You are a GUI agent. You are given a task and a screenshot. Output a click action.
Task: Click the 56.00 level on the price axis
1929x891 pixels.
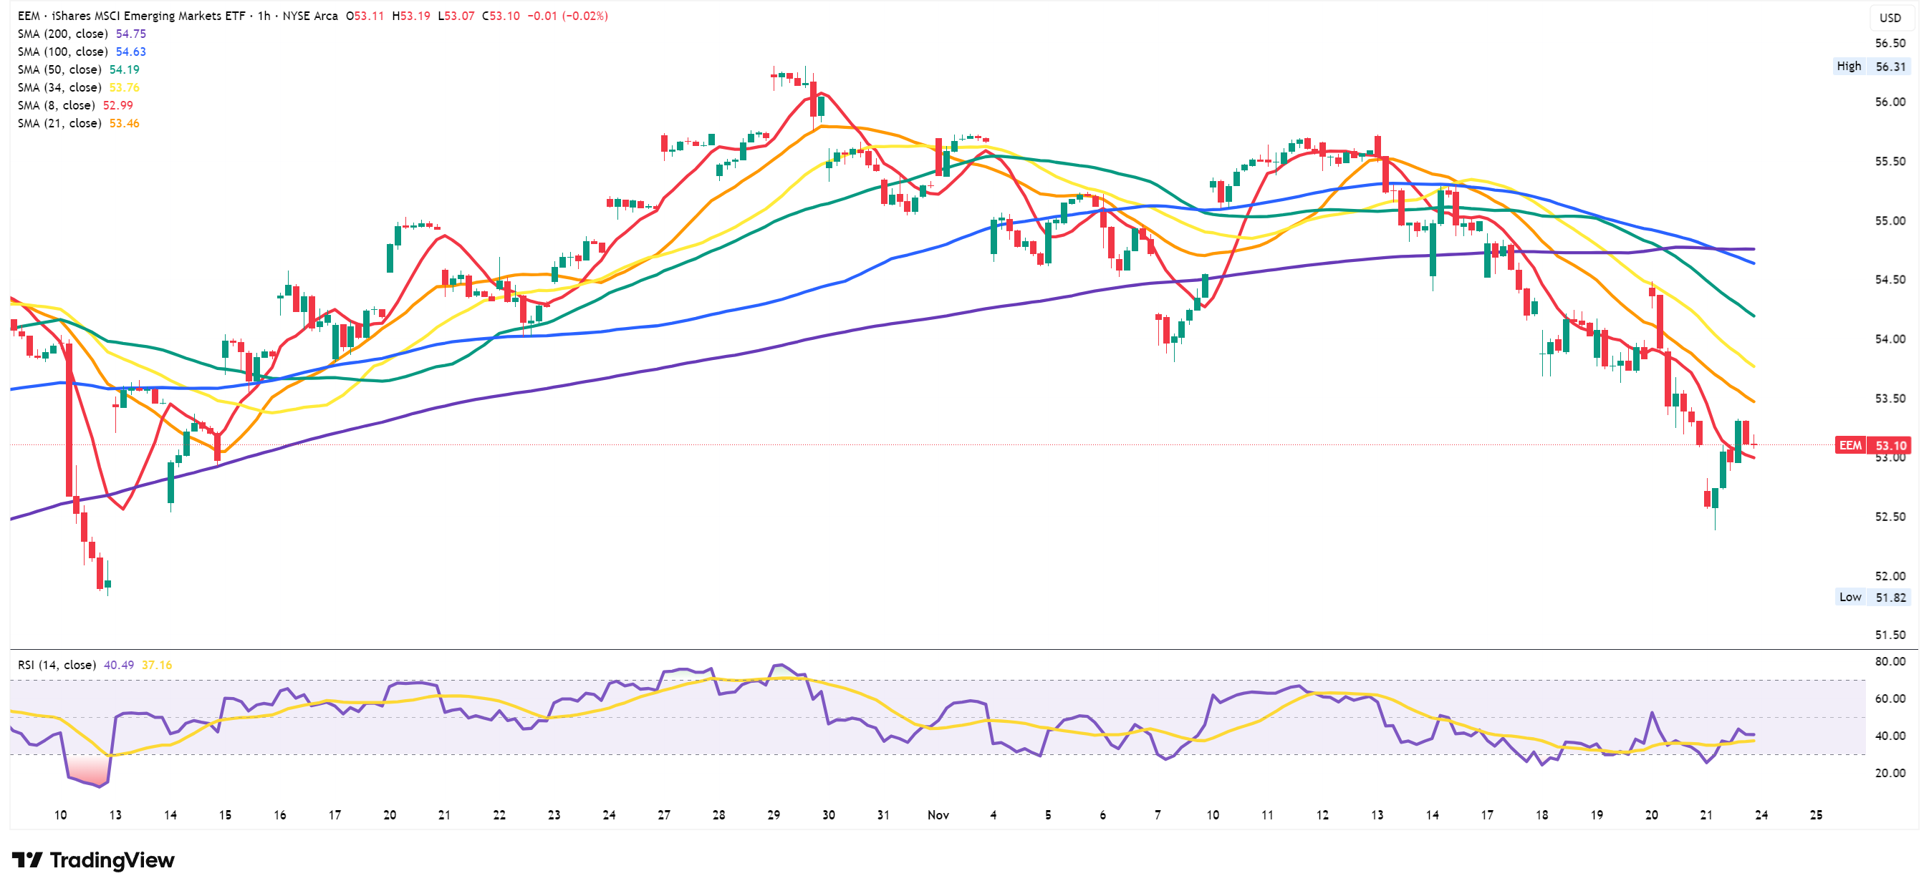pyautogui.click(x=1890, y=102)
